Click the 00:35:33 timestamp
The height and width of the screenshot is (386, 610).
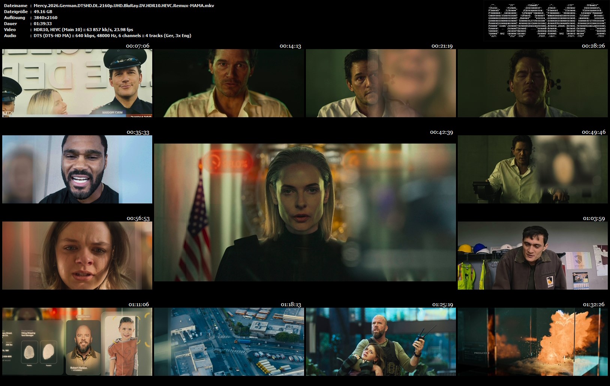tap(138, 132)
